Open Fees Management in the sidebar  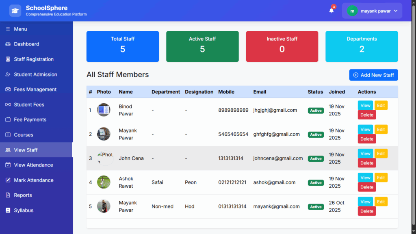click(x=35, y=89)
